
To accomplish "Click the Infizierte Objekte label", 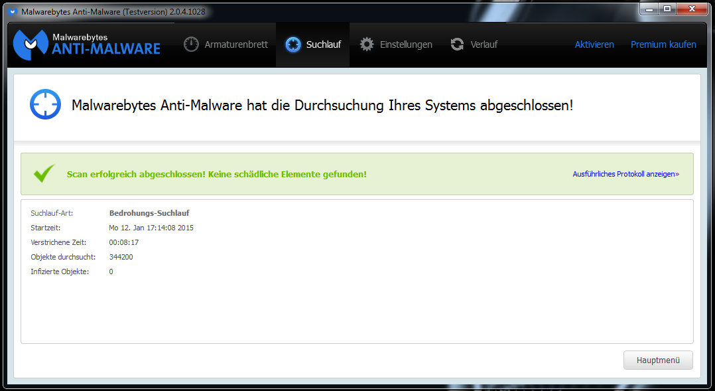I will (59, 272).
